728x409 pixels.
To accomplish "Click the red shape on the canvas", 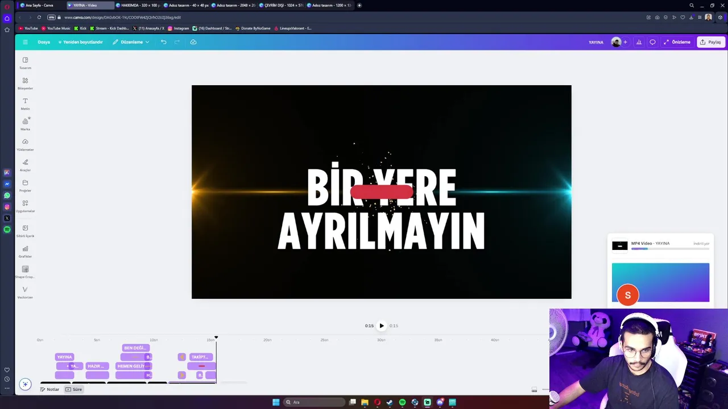I will (382, 192).
